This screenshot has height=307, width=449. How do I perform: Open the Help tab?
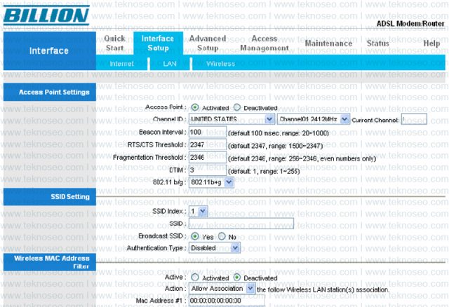(x=431, y=43)
